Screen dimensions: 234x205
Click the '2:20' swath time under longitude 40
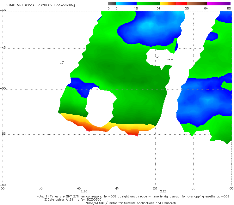pos(84,191)
